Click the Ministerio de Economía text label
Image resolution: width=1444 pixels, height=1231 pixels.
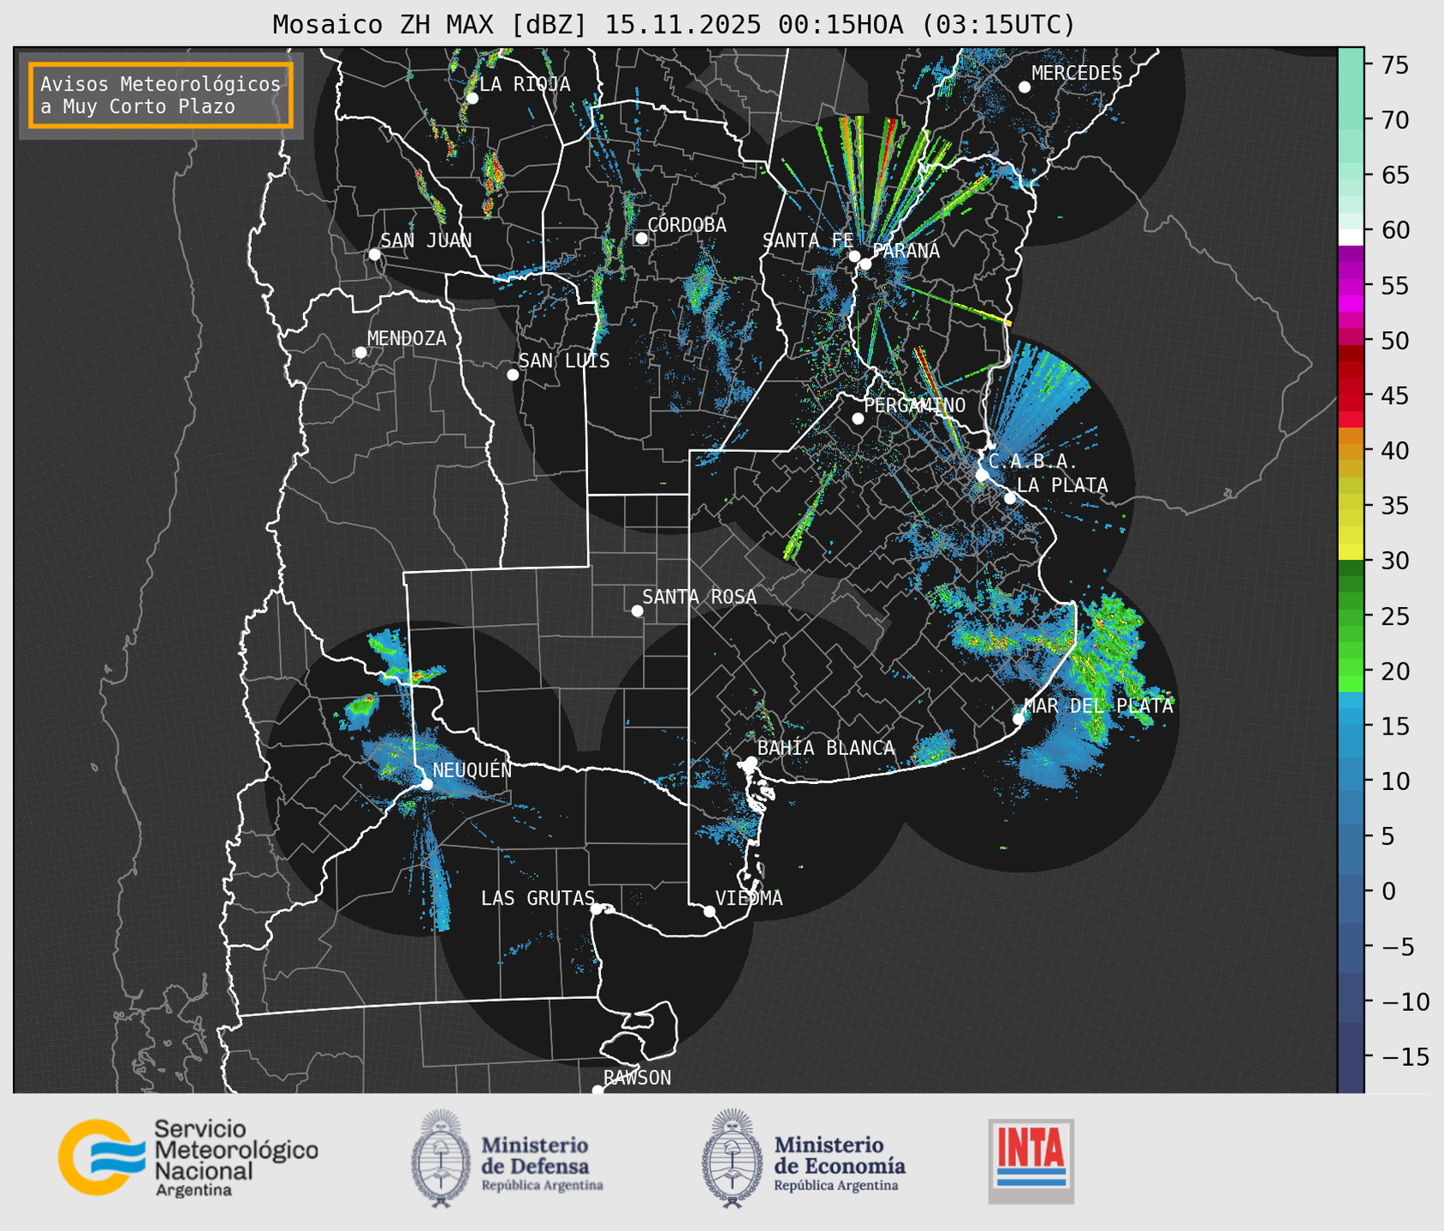point(839,1156)
